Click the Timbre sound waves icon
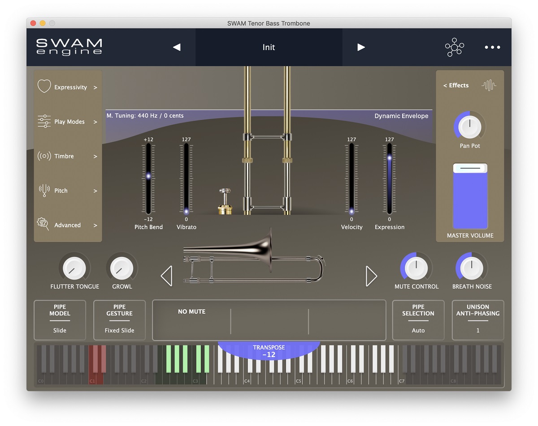Viewport: 538px width, 426px height. tap(44, 156)
